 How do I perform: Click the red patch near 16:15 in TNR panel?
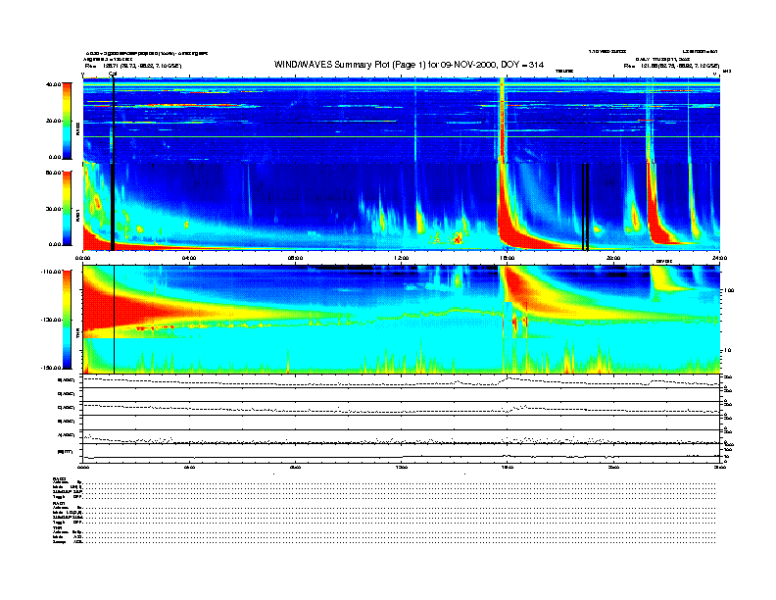click(x=515, y=322)
